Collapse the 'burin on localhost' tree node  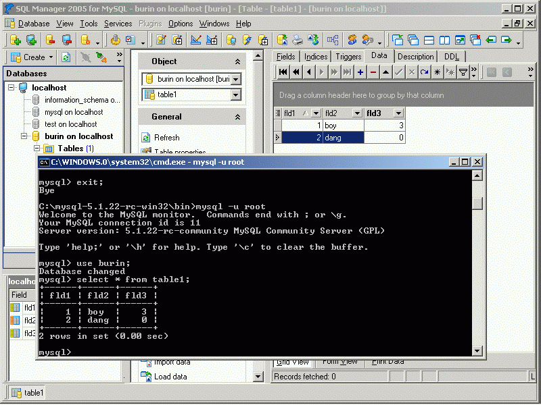click(x=24, y=136)
